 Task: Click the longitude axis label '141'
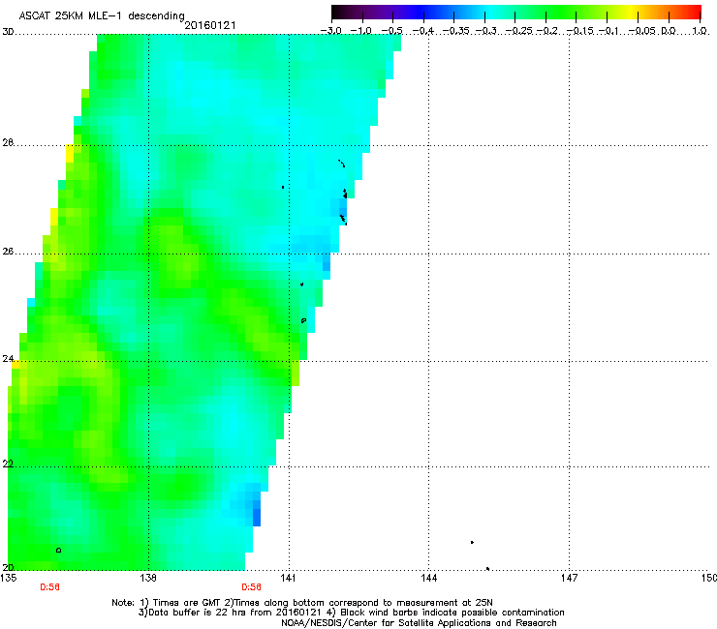[x=288, y=578]
